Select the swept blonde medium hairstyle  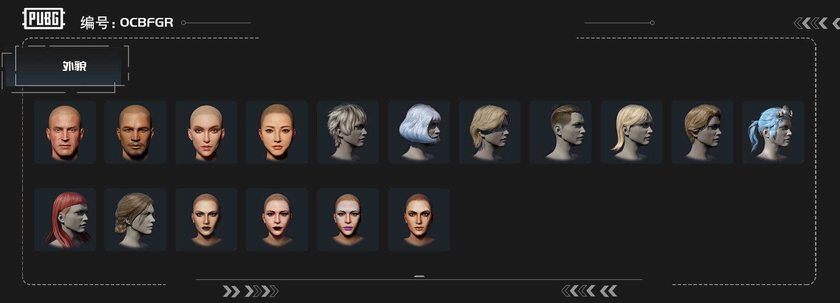pos(490,132)
